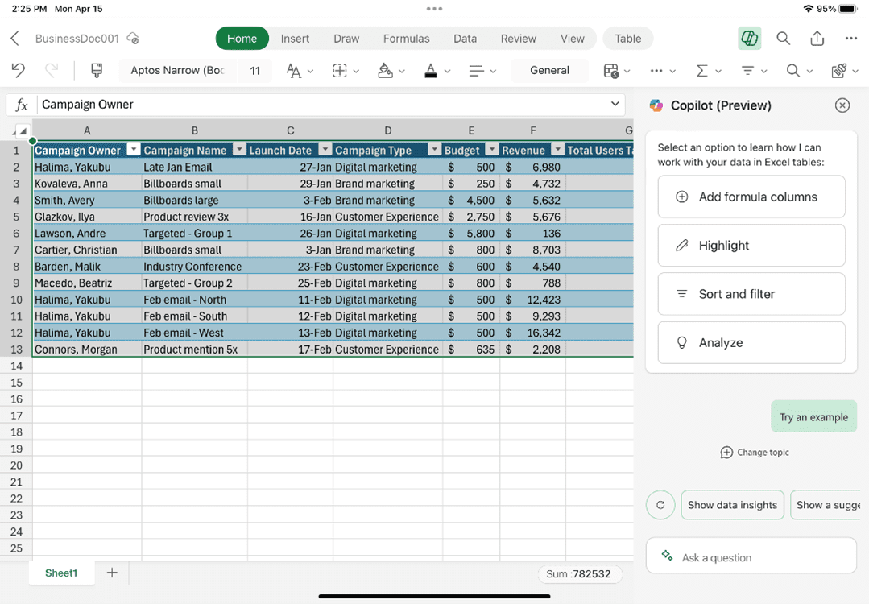The height and width of the screenshot is (604, 869).
Task: Open Copilot via the green Copilot icon
Action: pyautogui.click(x=749, y=38)
